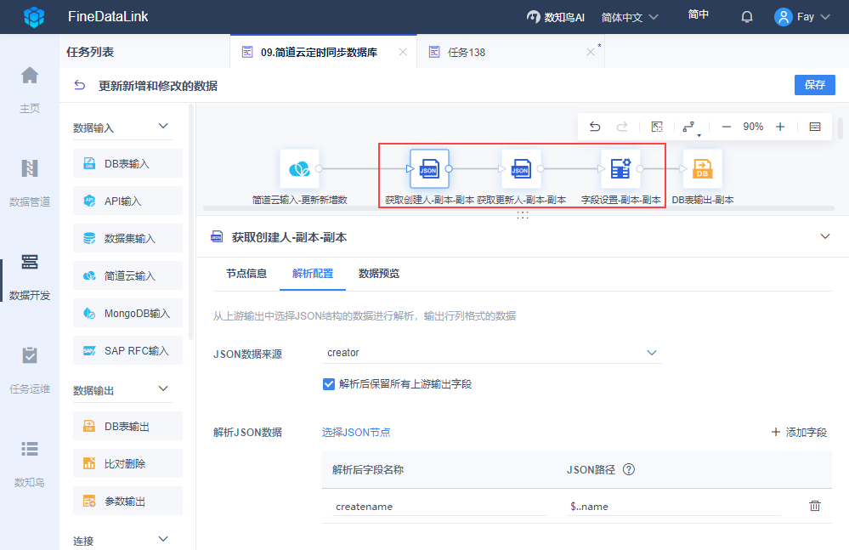
Task: Select the 比对删除 operator
Action: click(x=127, y=463)
